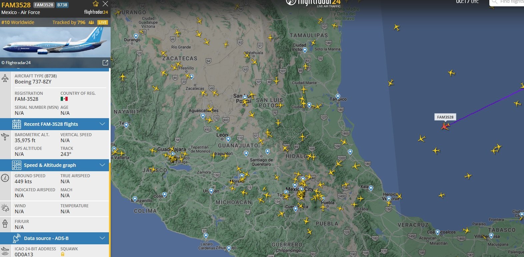Collapse the Speed & Altitude graph section

(x=54, y=165)
